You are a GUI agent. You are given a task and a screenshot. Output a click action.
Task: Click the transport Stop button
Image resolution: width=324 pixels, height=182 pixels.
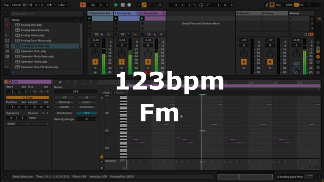[123, 5]
